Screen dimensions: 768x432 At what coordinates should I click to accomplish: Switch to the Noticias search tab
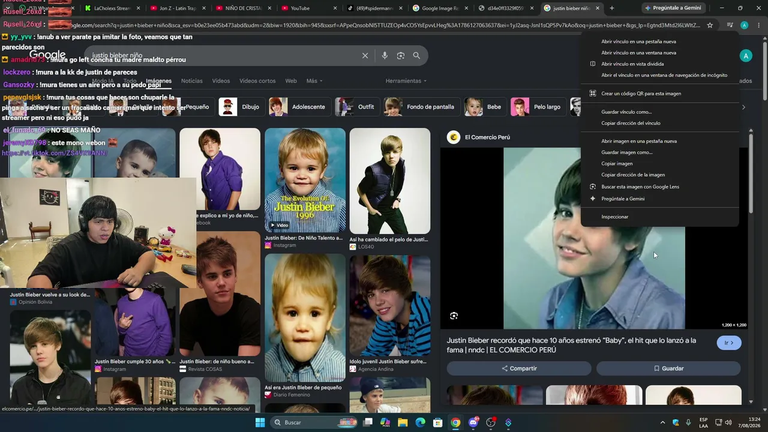(x=192, y=81)
